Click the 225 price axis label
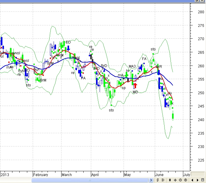The width and height of the screenshot is (206, 183). tap(201, 160)
